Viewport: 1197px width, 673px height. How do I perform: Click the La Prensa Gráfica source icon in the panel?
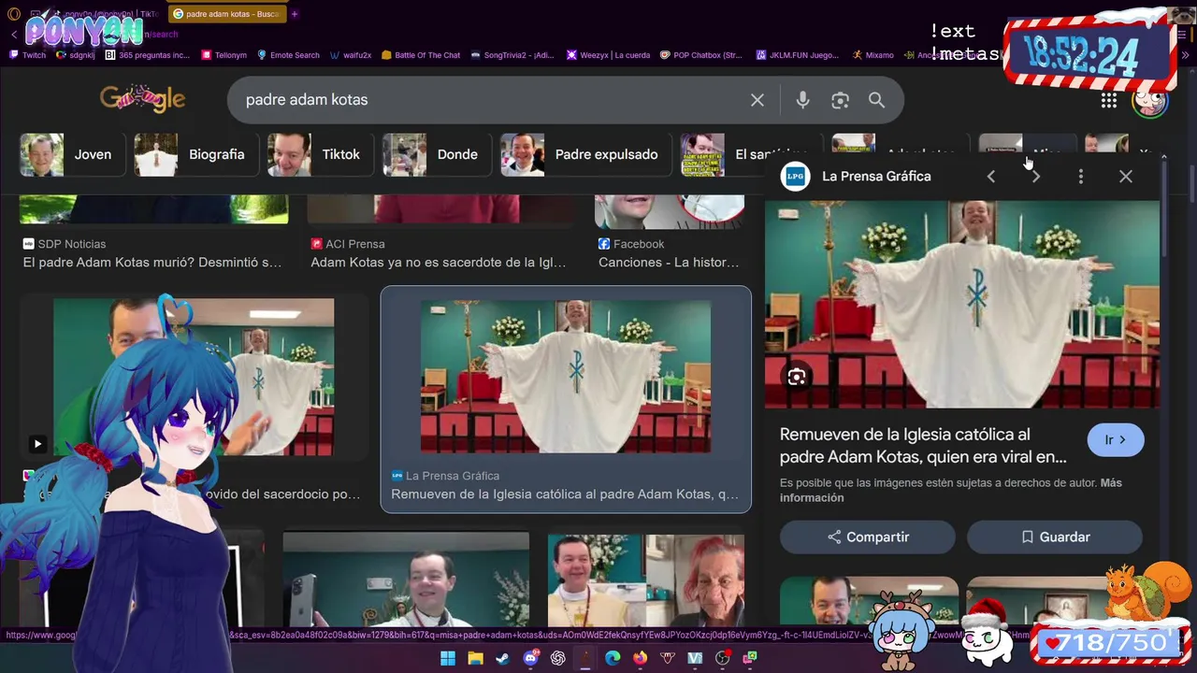pyautogui.click(x=795, y=176)
